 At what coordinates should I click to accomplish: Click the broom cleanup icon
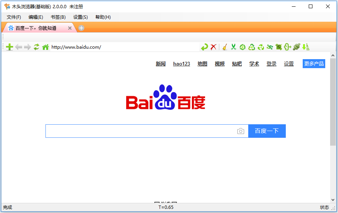pyautogui.click(x=225, y=47)
